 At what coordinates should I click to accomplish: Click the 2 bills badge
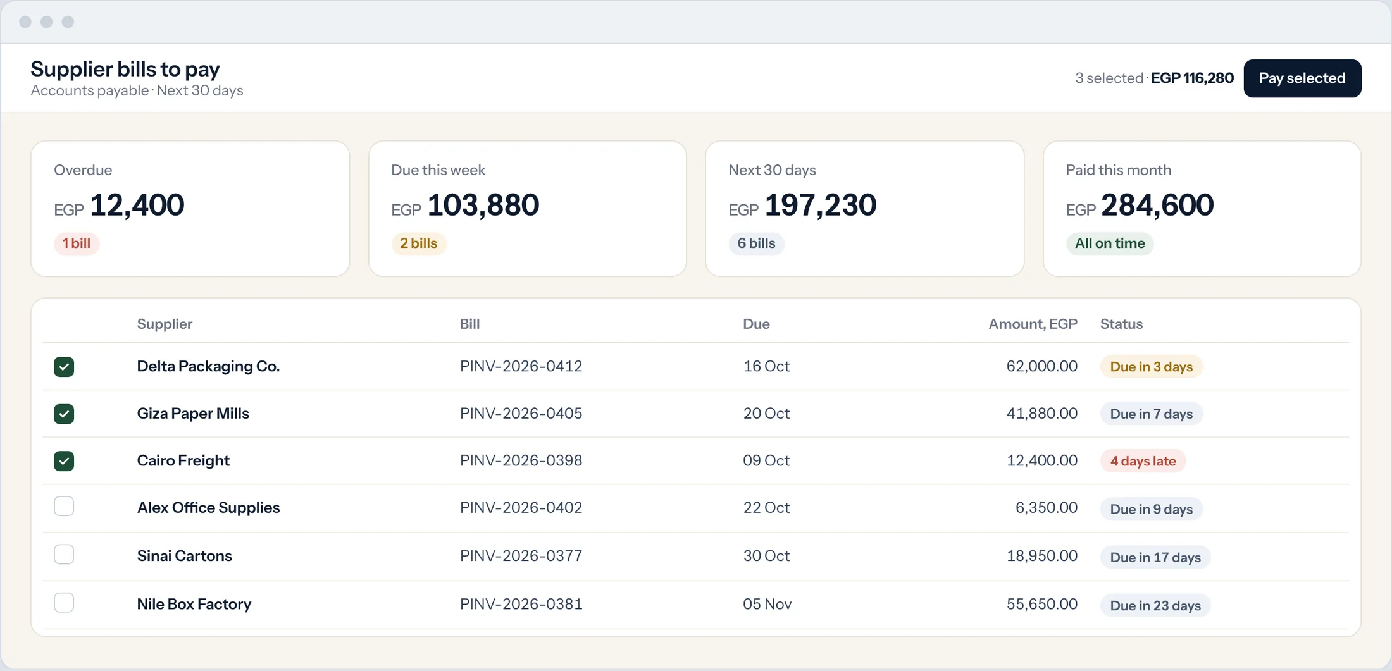[418, 243]
